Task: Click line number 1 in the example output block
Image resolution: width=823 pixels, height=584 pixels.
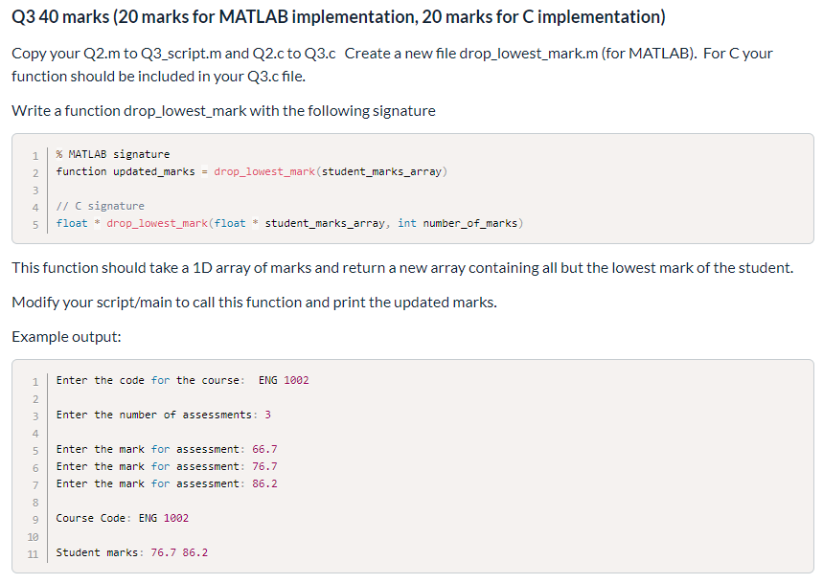Action: 34,380
